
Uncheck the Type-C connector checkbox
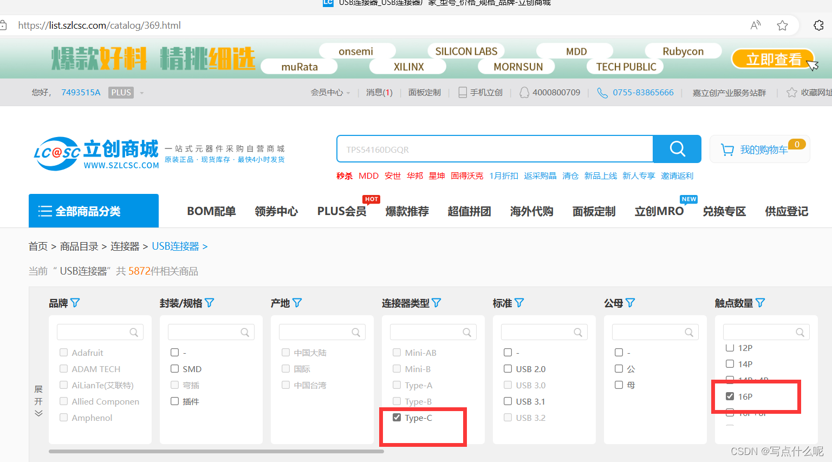coord(397,418)
